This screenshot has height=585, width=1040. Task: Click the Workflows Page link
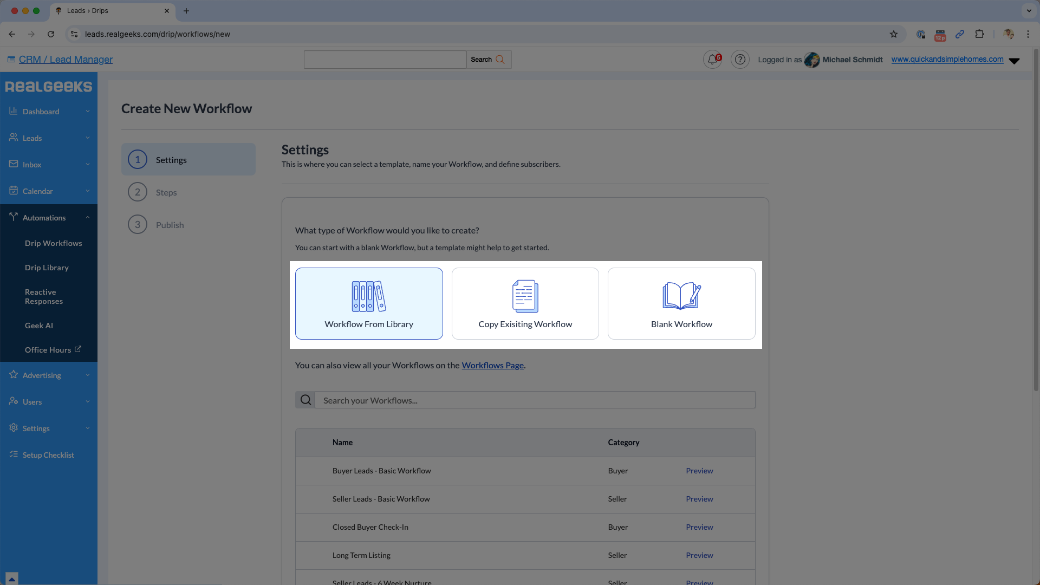pyautogui.click(x=492, y=365)
